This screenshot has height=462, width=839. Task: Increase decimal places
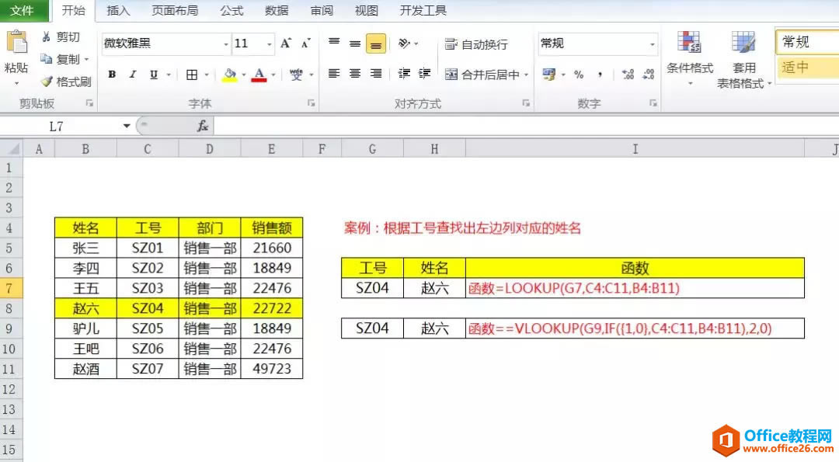(x=628, y=75)
